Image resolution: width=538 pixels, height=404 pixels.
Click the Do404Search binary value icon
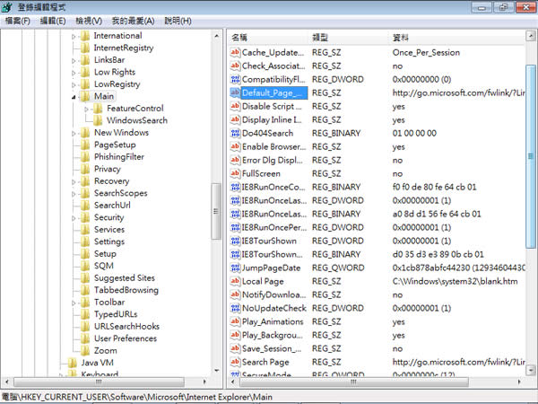235,133
